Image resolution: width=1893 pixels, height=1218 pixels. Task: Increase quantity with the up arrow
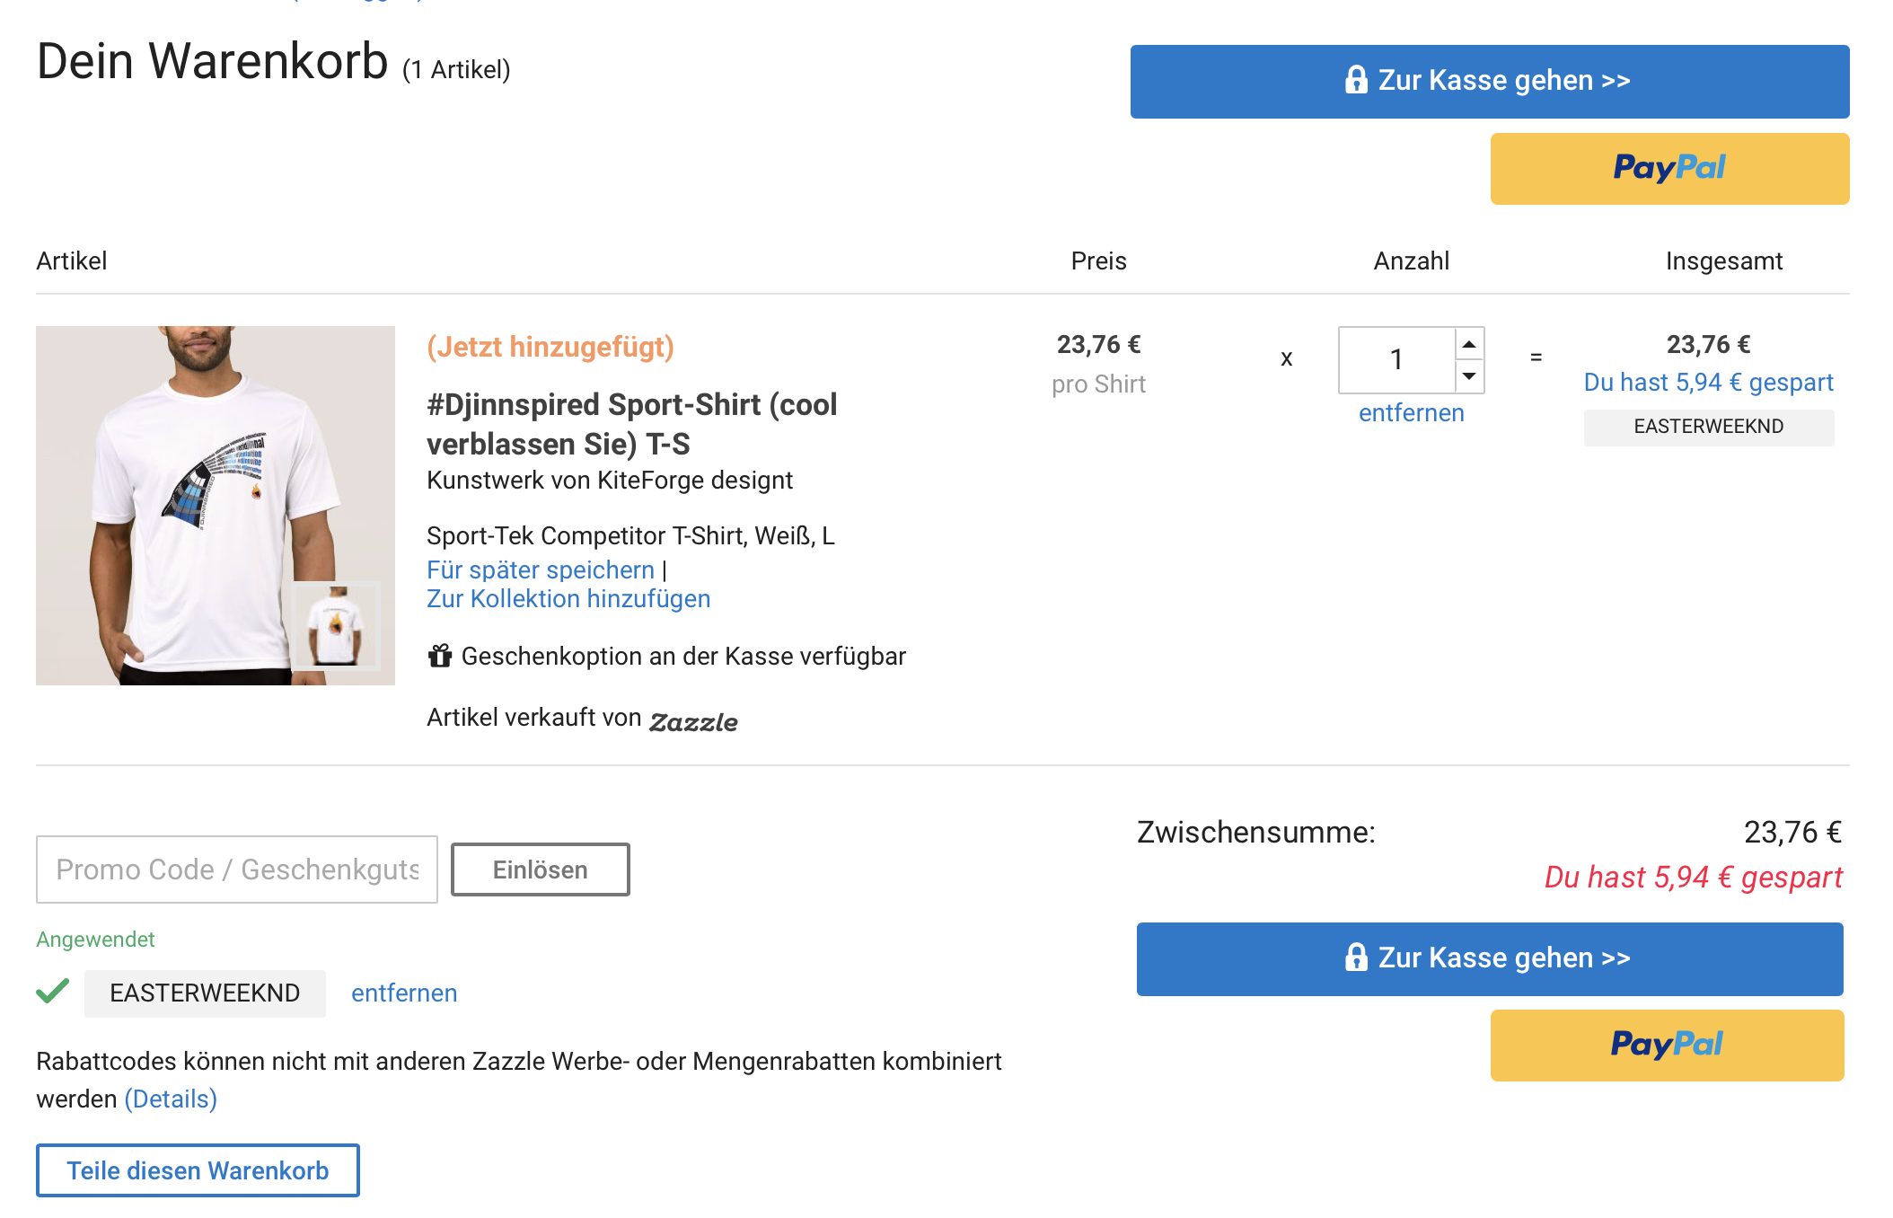(x=1469, y=344)
